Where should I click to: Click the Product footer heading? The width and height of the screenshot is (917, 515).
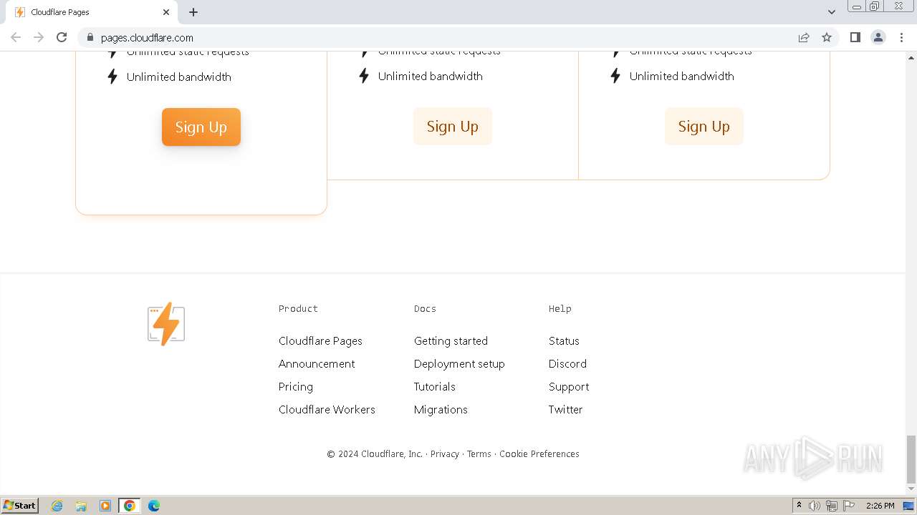298,308
